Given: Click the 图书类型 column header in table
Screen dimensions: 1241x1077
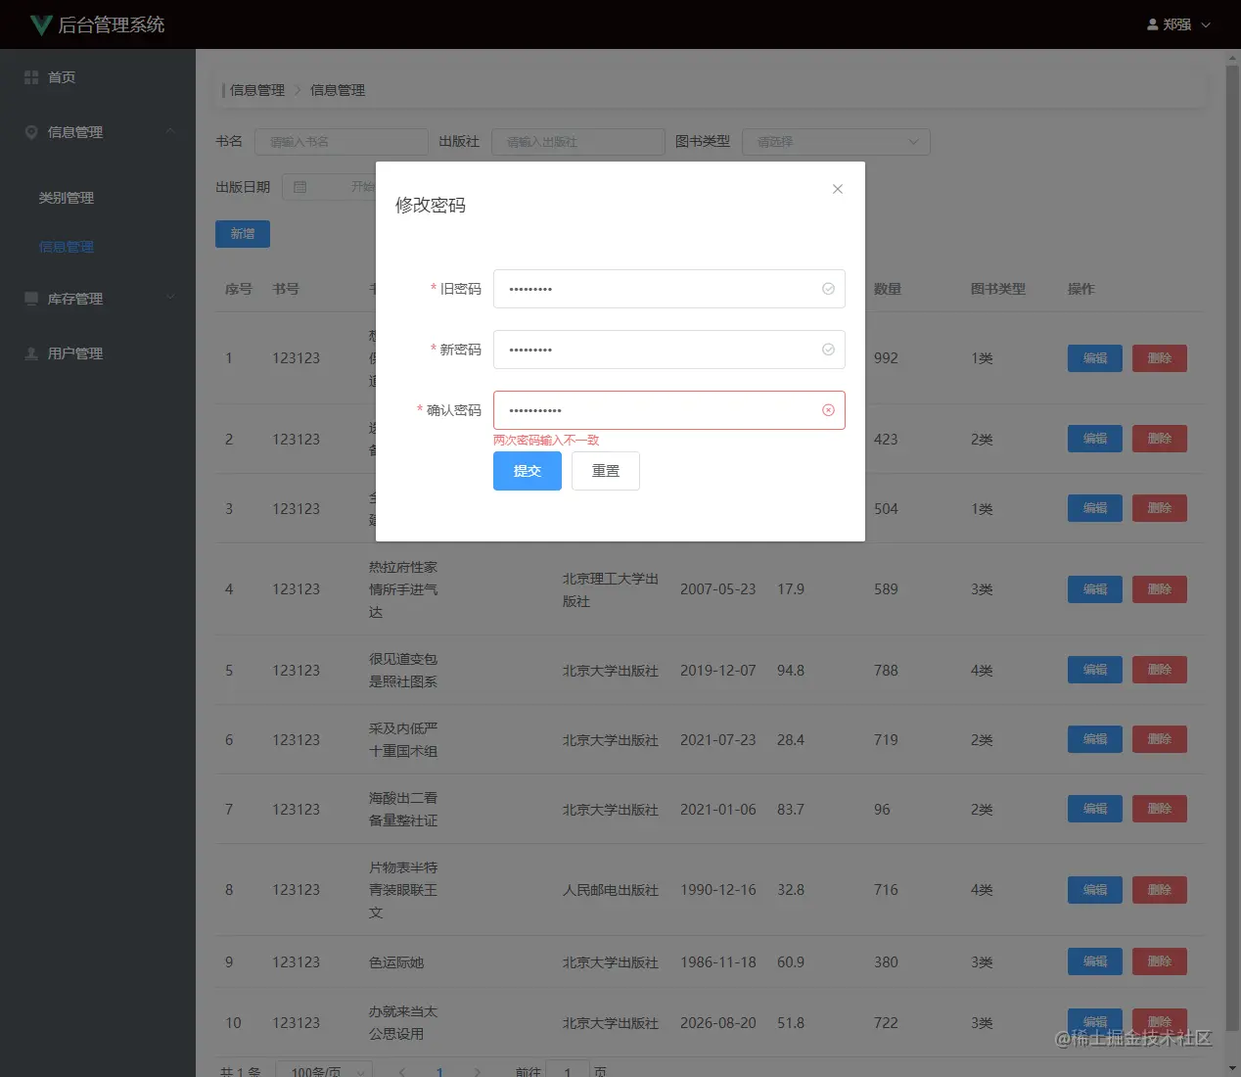Looking at the screenshot, I should tap(998, 289).
